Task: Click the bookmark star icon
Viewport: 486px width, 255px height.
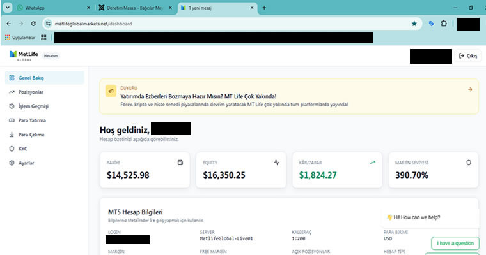Action: point(414,24)
